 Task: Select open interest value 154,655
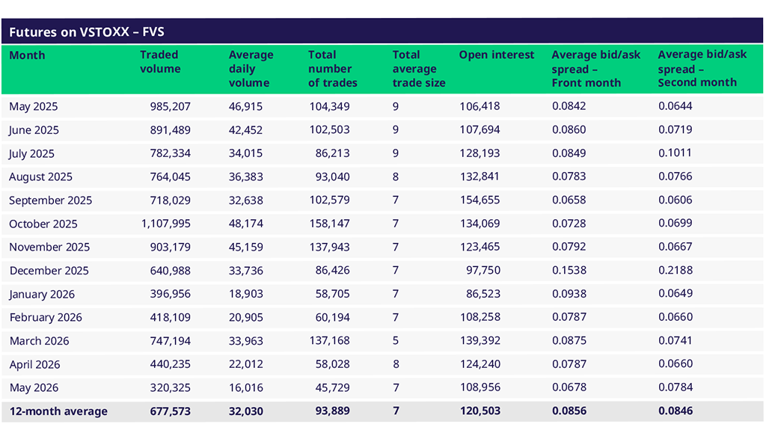(x=479, y=200)
